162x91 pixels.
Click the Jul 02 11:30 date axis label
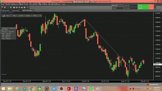[86, 81]
